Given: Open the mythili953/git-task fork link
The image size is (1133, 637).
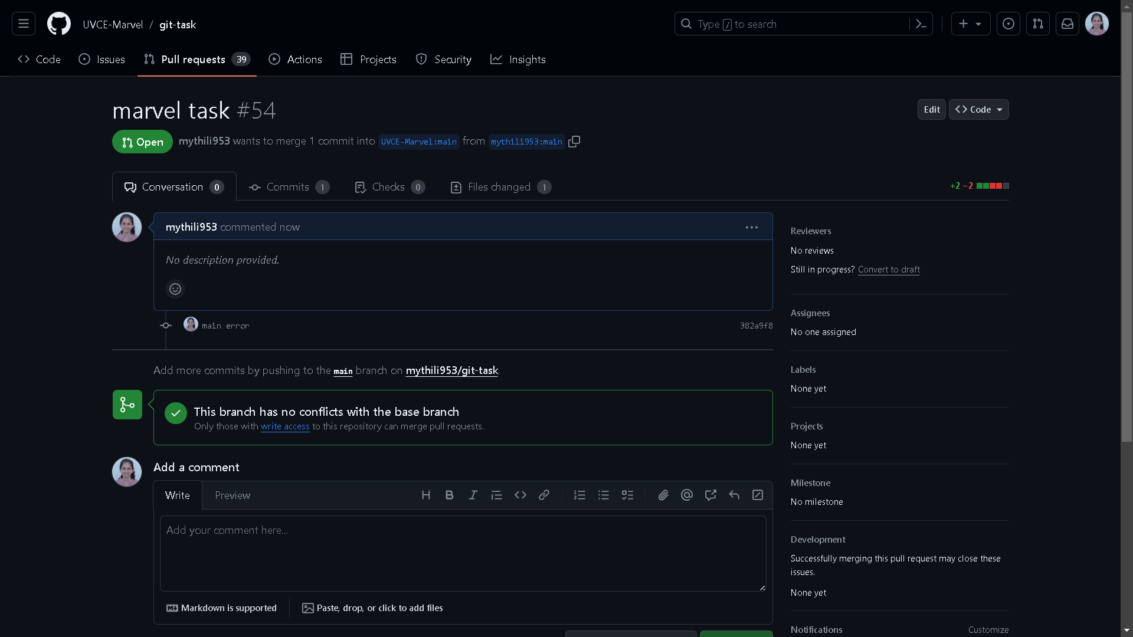Looking at the screenshot, I should click(452, 370).
